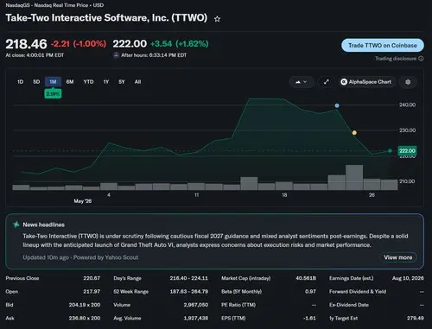Switch chart to YTD range
Viewport: 432px width, 329px height.
[88, 82]
